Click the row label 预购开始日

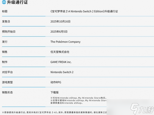[9, 32]
